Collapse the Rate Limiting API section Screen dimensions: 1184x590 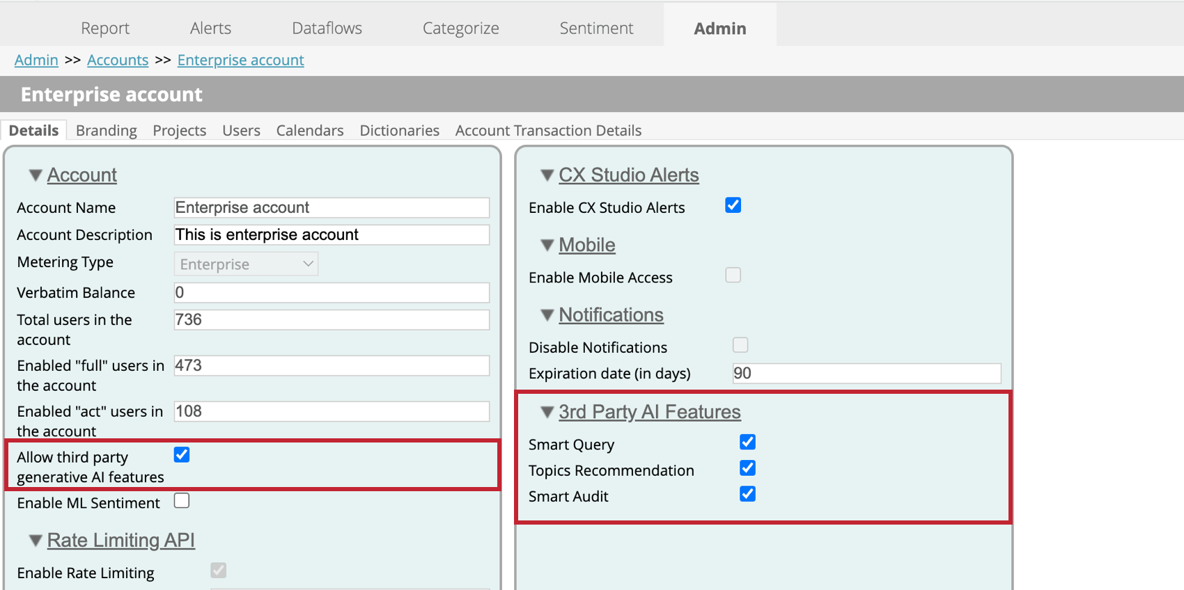(36, 541)
